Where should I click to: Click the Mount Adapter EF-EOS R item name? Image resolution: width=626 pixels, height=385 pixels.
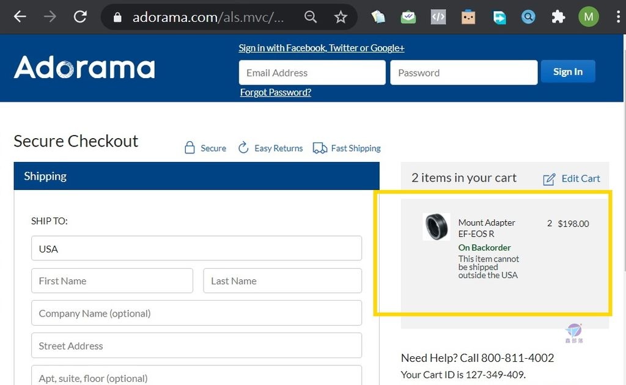click(487, 228)
